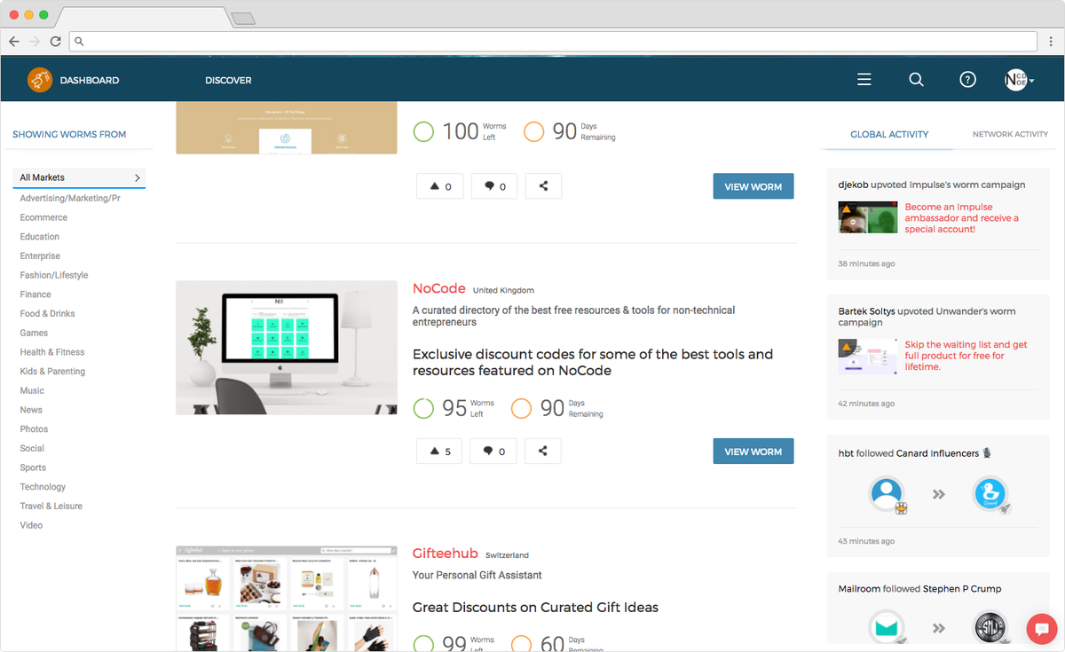The image size is (1065, 652).
Task: Select All Markets filter
Action: (x=79, y=177)
